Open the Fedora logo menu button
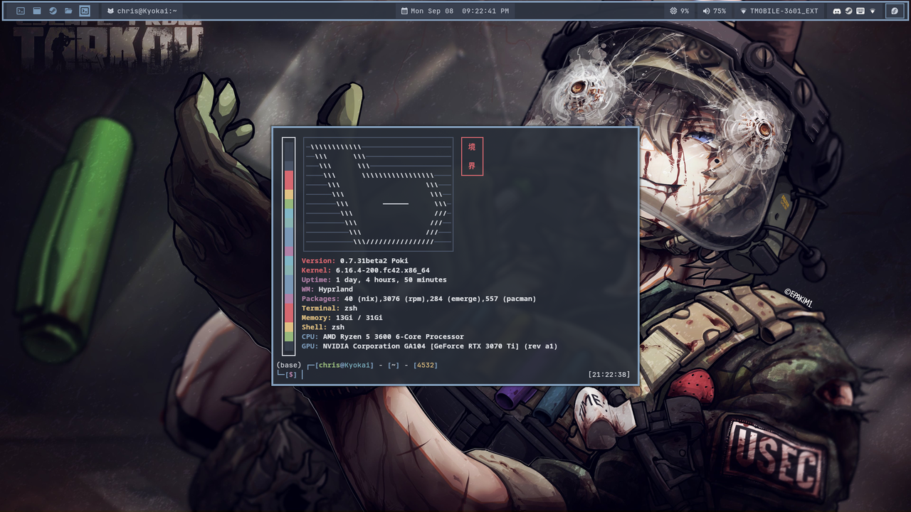This screenshot has width=911, height=512. click(895, 11)
